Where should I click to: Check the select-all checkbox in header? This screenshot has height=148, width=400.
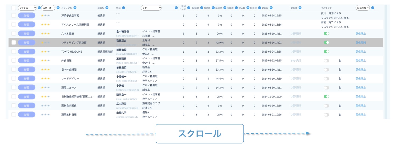click(x=13, y=8)
